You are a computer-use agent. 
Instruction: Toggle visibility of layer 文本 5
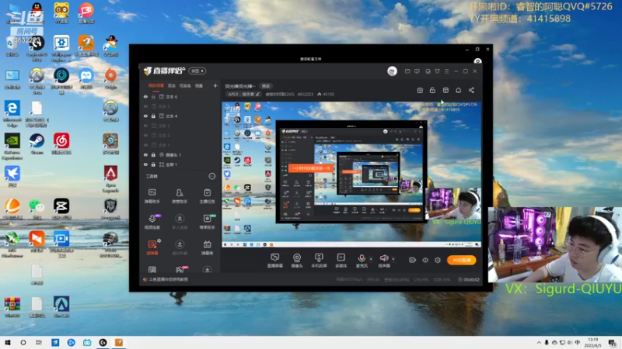coord(145,106)
